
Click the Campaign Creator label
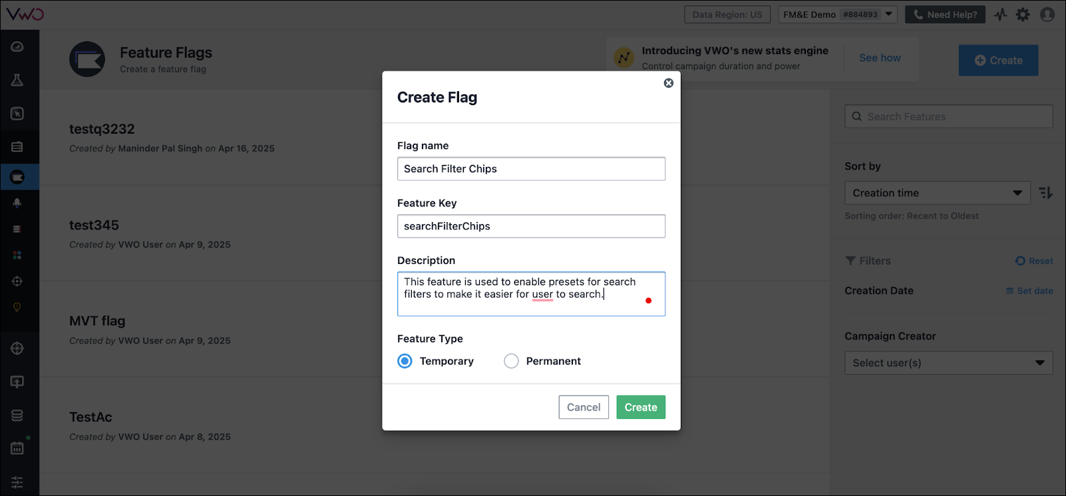click(x=890, y=336)
